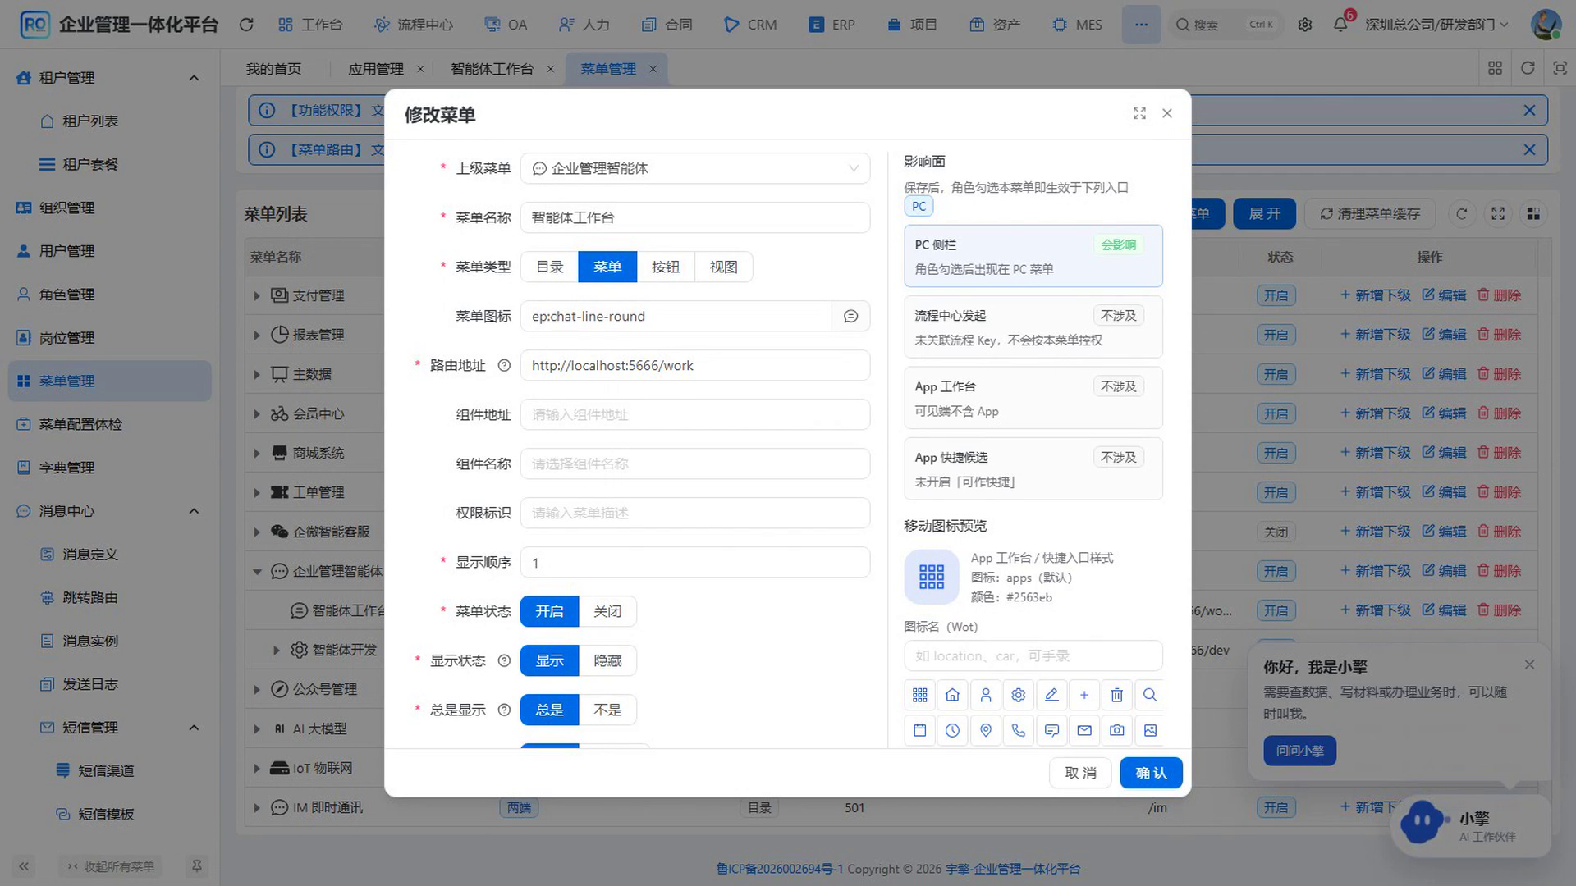Expand the 支付管理 tree row
Viewport: 1576px width, 886px height.
point(257,295)
